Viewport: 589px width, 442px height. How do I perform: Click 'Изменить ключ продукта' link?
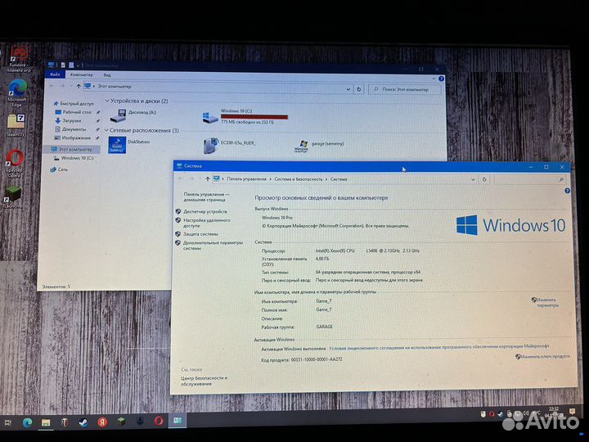tap(545, 356)
